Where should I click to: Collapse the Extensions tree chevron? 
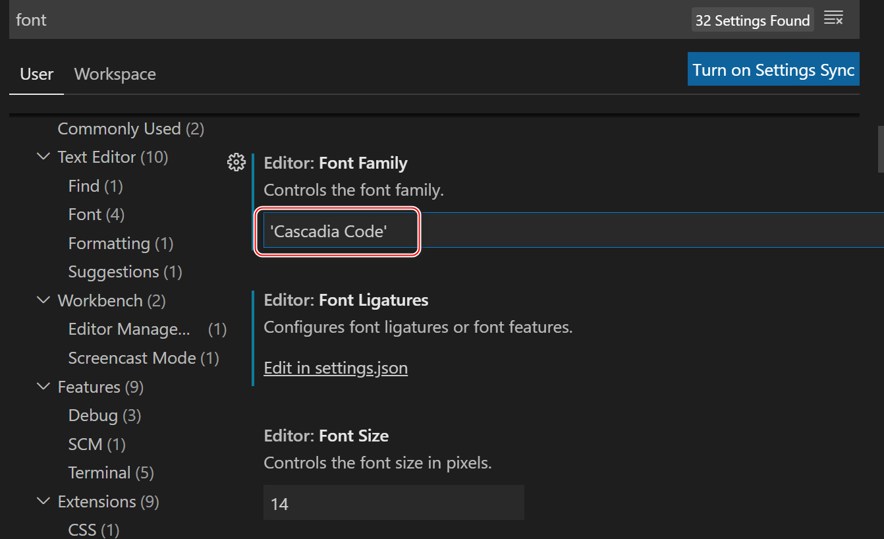pyautogui.click(x=44, y=501)
